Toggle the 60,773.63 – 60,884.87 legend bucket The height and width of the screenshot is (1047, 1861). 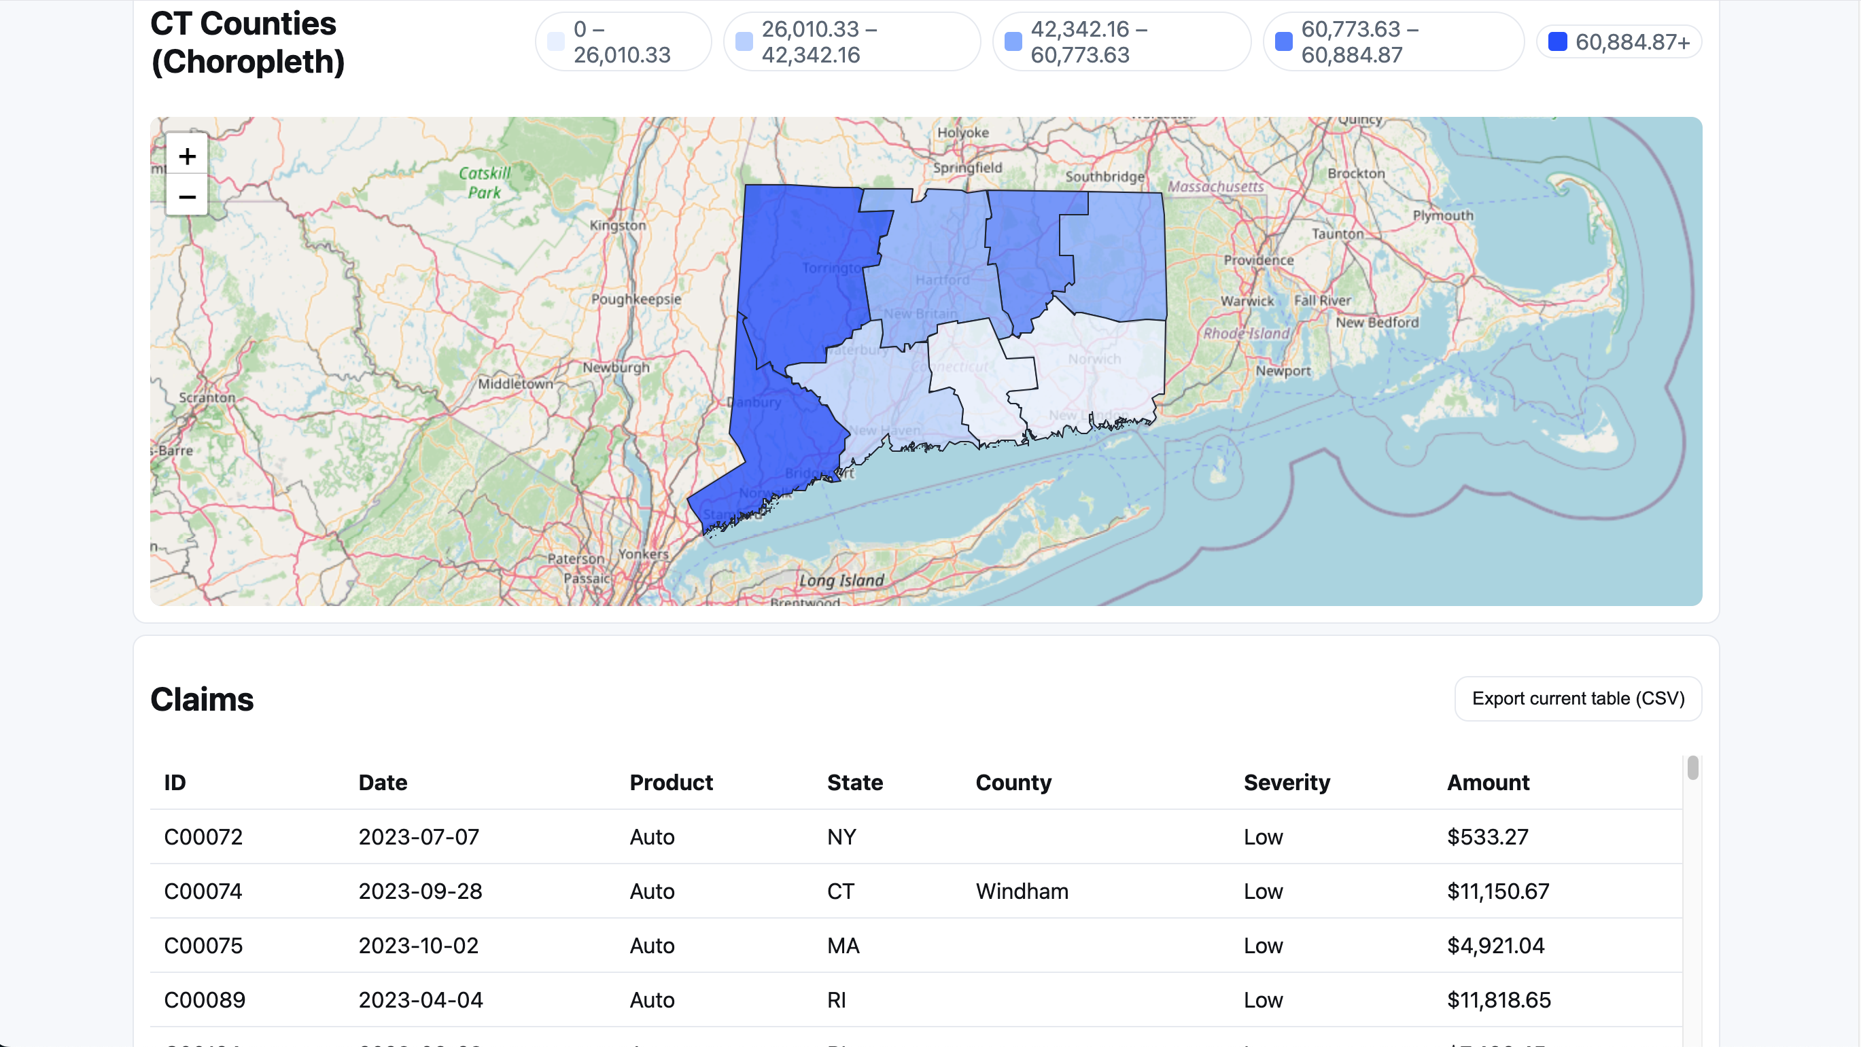1391,41
